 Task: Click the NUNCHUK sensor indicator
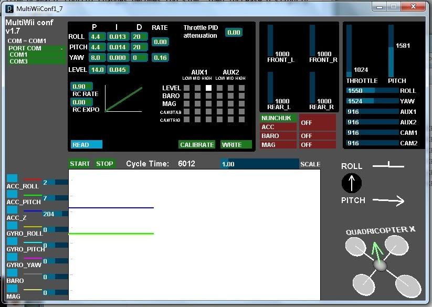[x=278, y=118]
